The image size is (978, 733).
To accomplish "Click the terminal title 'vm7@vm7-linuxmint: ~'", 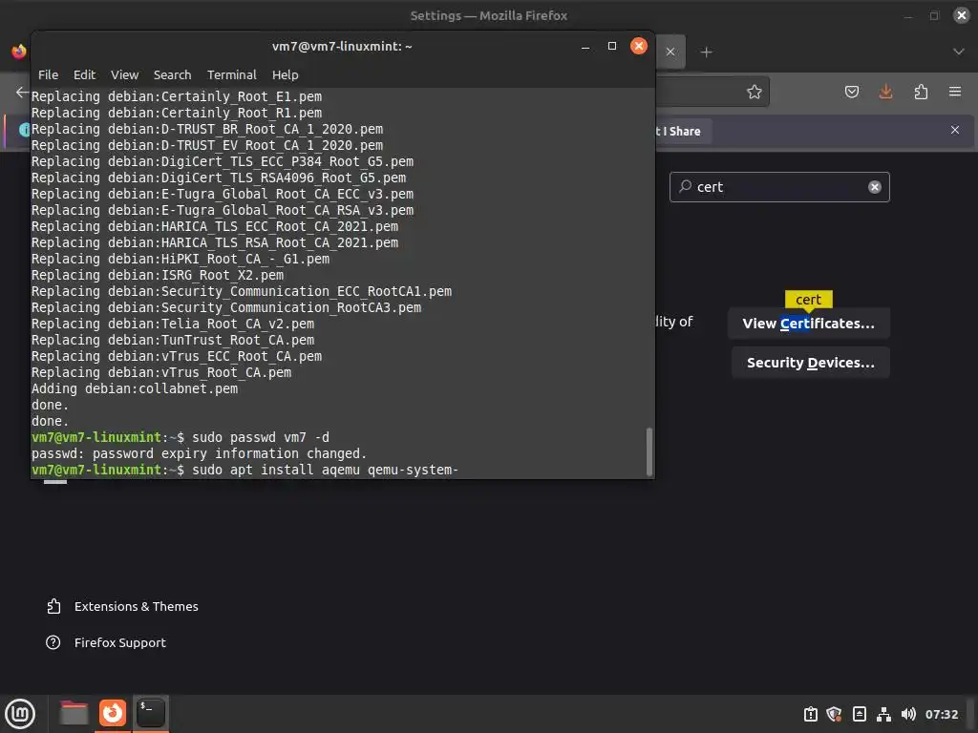I will pyautogui.click(x=342, y=46).
